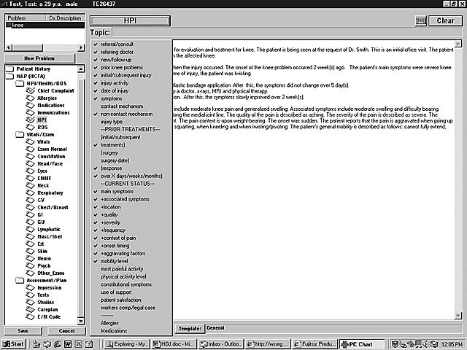Uncheck prior knee problems
Image resolution: width=467 pixels, height=350 pixels.
click(x=122, y=67)
